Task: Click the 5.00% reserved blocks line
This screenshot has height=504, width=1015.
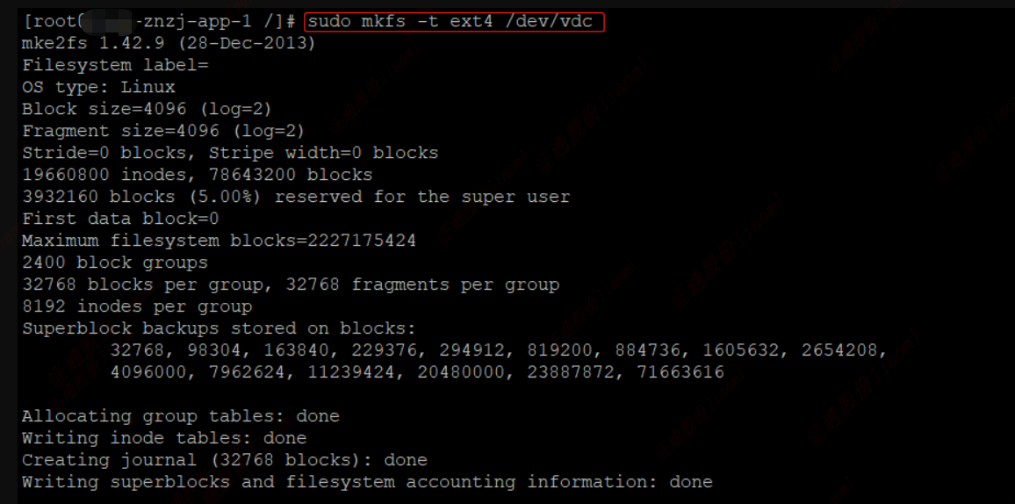Action: (296, 197)
